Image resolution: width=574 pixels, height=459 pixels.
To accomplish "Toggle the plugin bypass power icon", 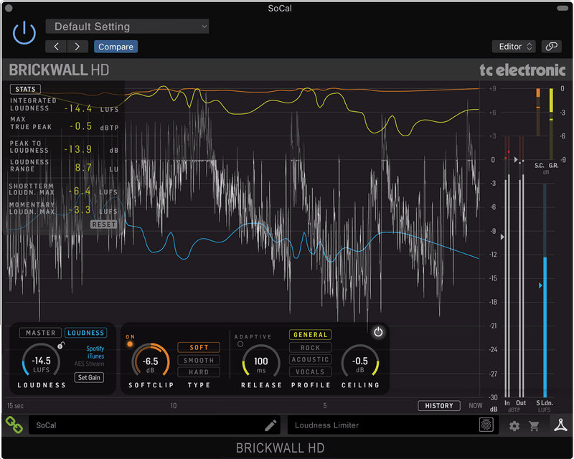I will [24, 33].
